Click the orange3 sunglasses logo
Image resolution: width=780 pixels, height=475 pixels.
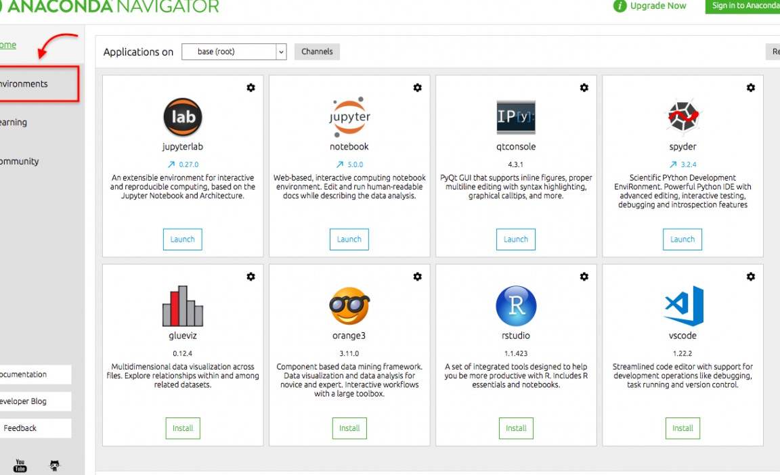pyautogui.click(x=349, y=306)
